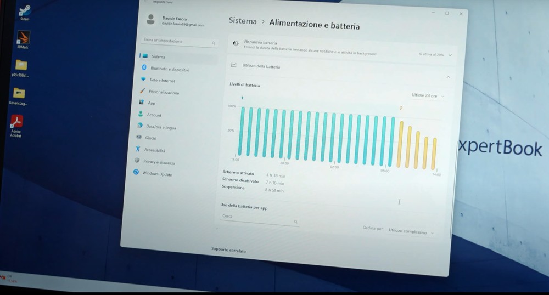
Task: Click the Data/ora e lingua globe icon
Action: tap(139, 125)
